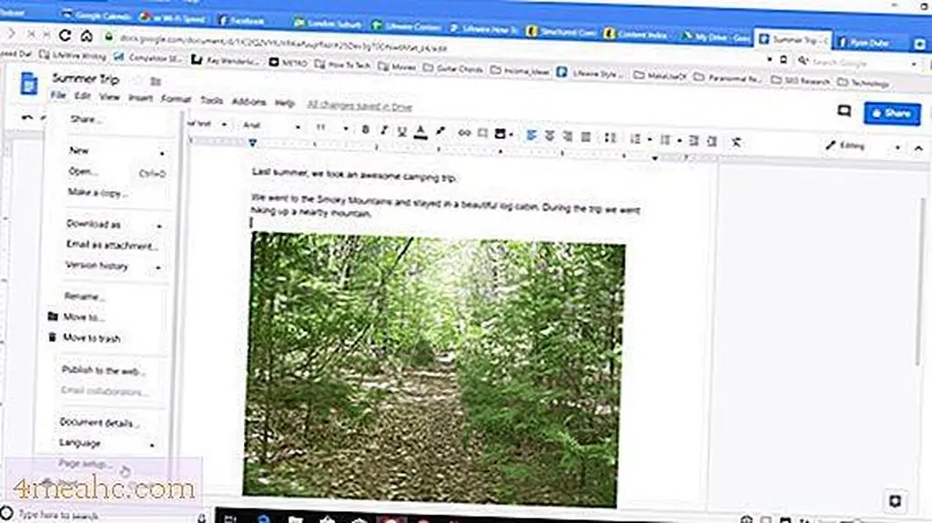Select the left align icon
The width and height of the screenshot is (932, 523).
coord(532,135)
